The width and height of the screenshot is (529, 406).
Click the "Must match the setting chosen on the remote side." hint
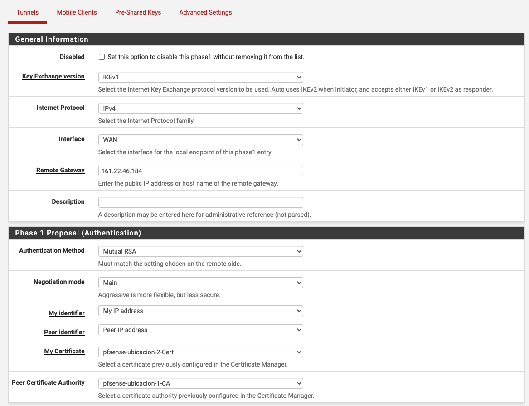pos(170,264)
